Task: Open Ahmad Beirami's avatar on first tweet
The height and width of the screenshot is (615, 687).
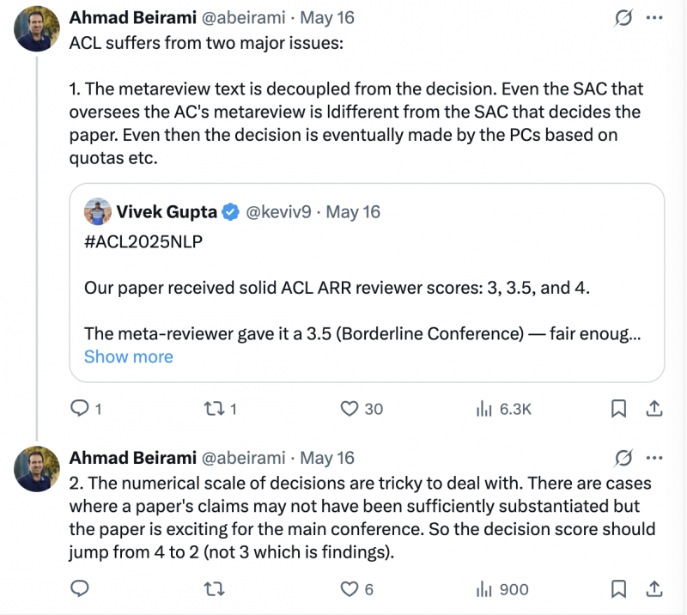Action: (37, 28)
